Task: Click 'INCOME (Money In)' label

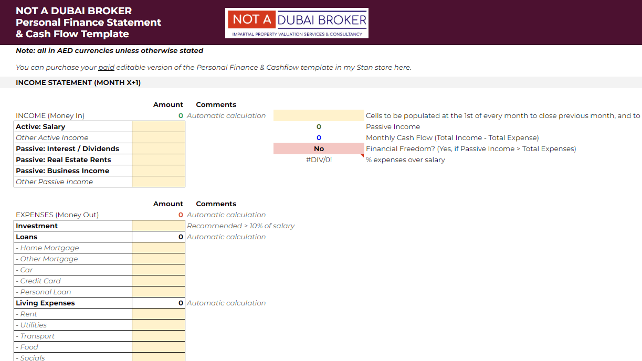Action: (x=50, y=115)
